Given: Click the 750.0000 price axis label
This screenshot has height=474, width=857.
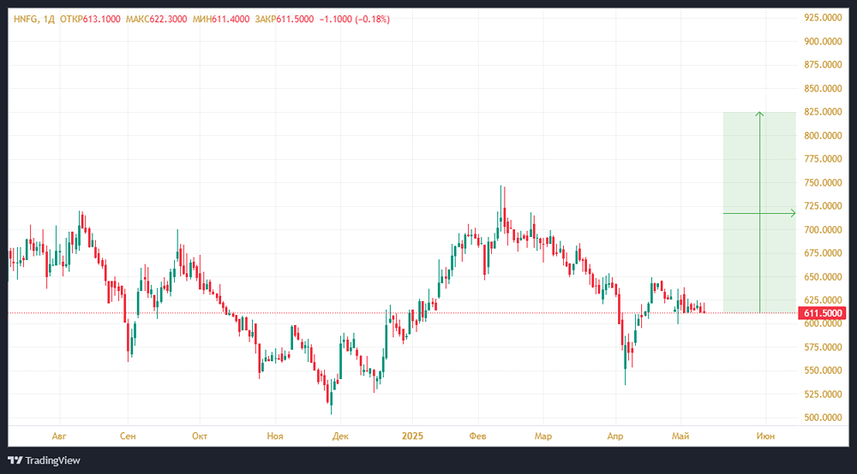Looking at the screenshot, I should tap(823, 183).
